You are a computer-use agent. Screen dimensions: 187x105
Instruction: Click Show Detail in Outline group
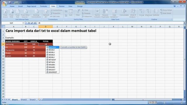tap(166, 10)
